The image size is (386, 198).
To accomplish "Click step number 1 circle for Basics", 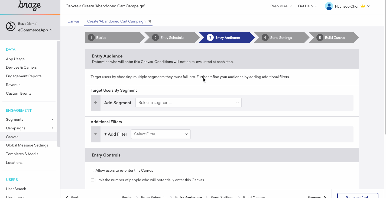I will tap(91, 38).
